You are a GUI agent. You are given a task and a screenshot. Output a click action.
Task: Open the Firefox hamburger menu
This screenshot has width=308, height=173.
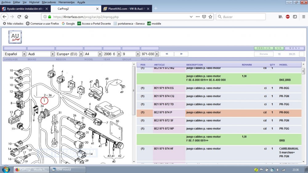coord(304,17)
